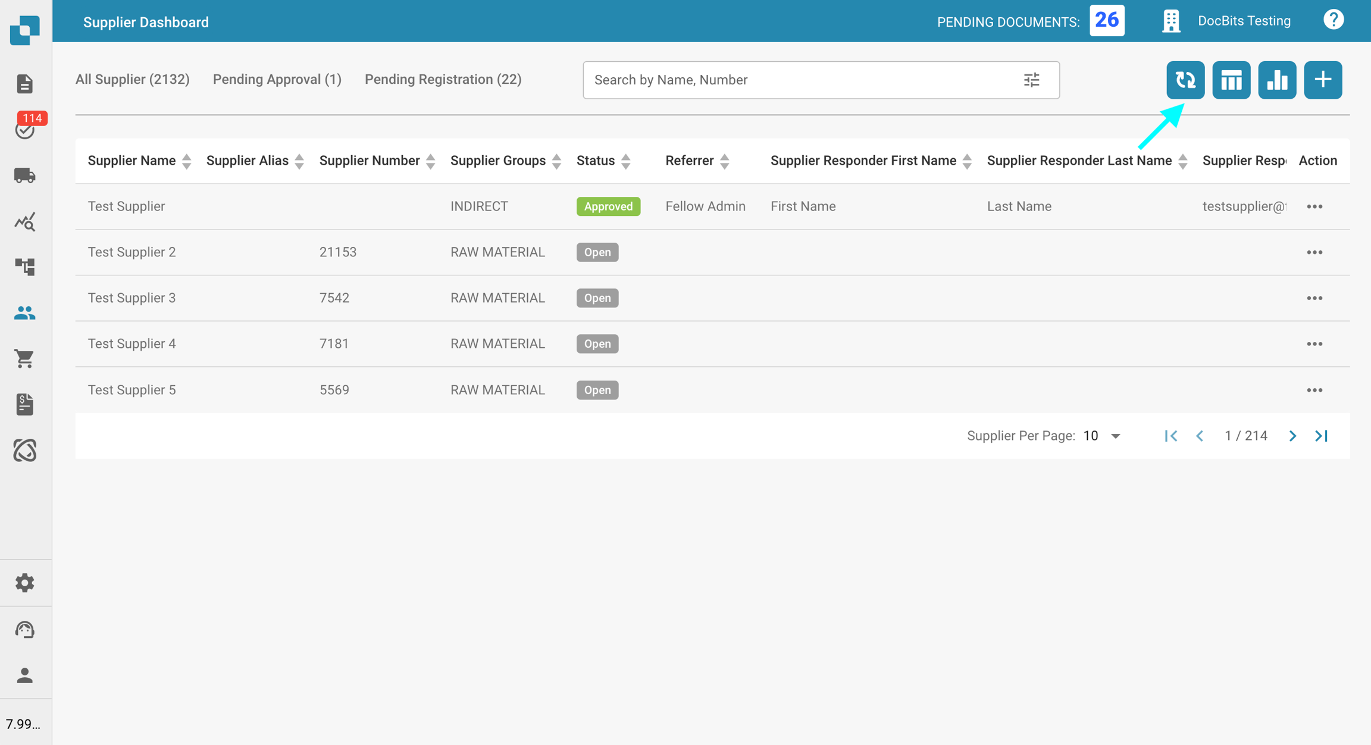This screenshot has height=745, width=1371.
Task: Open action menu for Test Supplier 5
Action: point(1314,390)
